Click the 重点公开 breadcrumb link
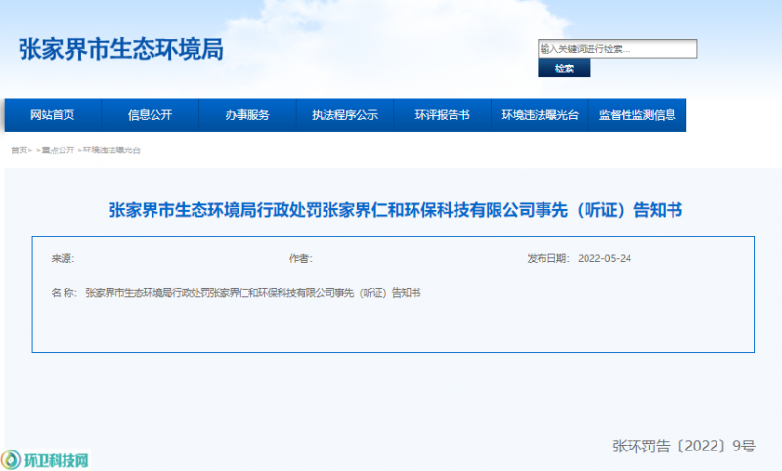Image resolution: width=782 pixels, height=471 pixels. [x=58, y=150]
